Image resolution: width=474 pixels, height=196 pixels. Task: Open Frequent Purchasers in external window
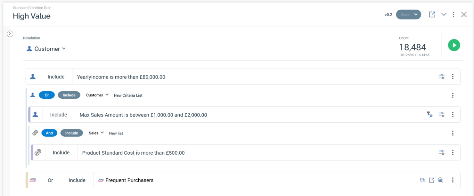(x=431, y=180)
